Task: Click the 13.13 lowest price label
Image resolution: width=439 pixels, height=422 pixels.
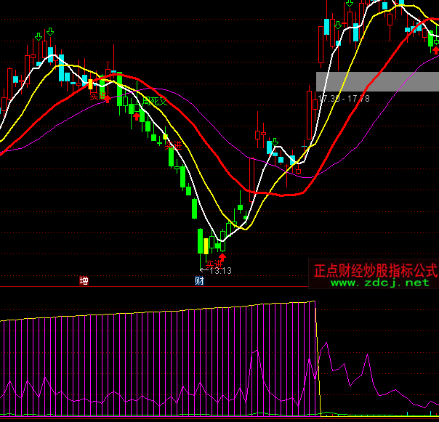Action: point(219,271)
